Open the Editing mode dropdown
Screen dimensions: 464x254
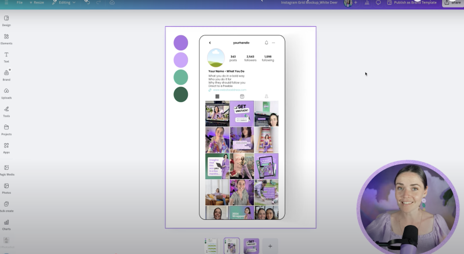pyautogui.click(x=64, y=2)
